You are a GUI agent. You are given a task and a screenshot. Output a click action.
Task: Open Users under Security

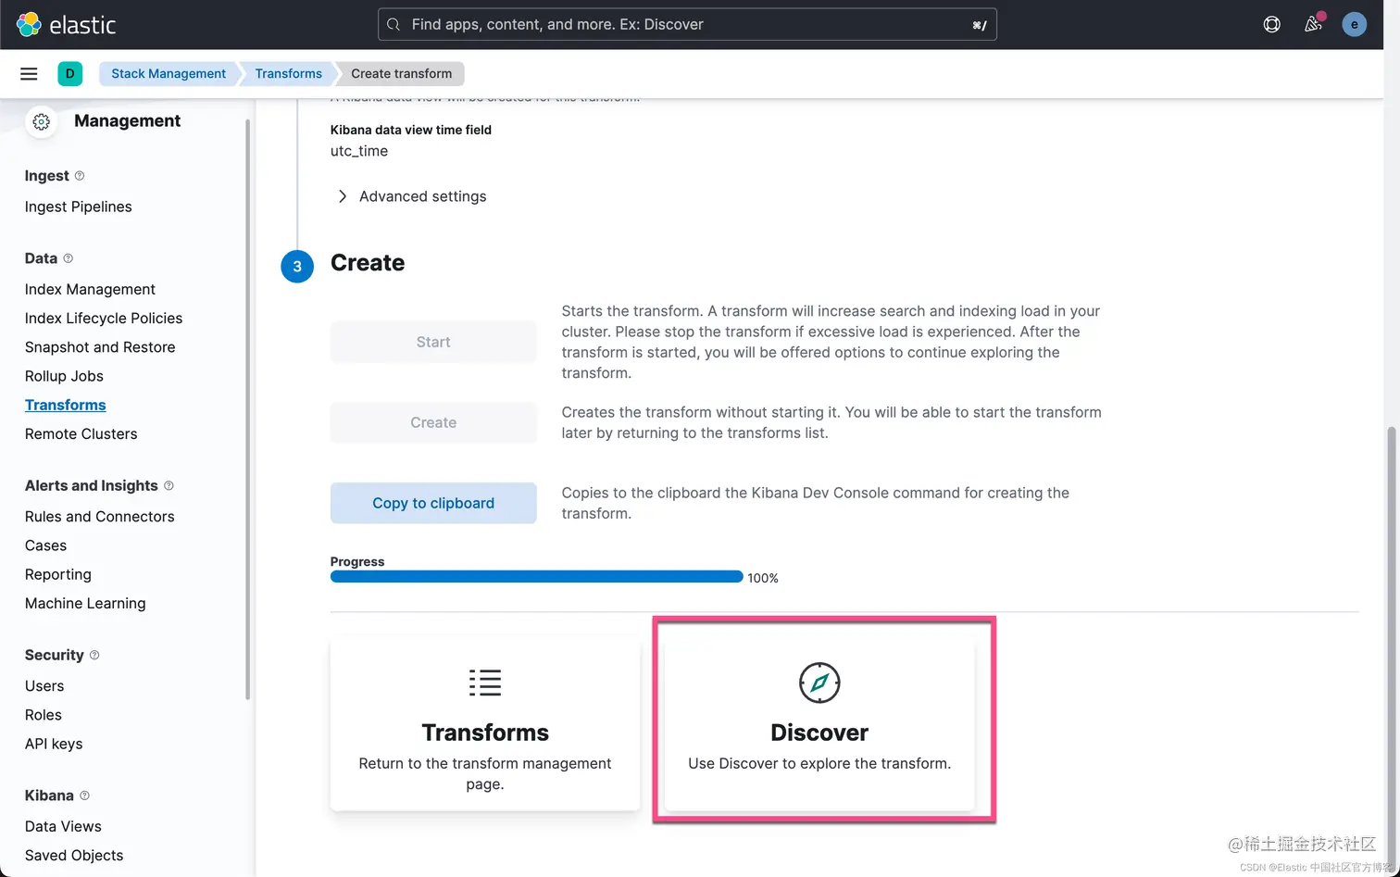click(x=44, y=686)
